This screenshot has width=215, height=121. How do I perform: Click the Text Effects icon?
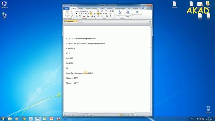pyautogui.click(x=77, y=16)
